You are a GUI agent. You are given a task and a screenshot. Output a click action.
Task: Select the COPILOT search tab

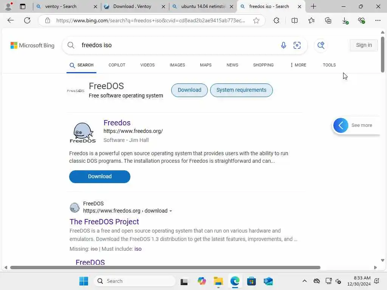(x=117, y=65)
